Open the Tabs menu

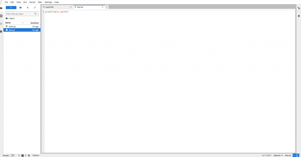tap(40, 2)
